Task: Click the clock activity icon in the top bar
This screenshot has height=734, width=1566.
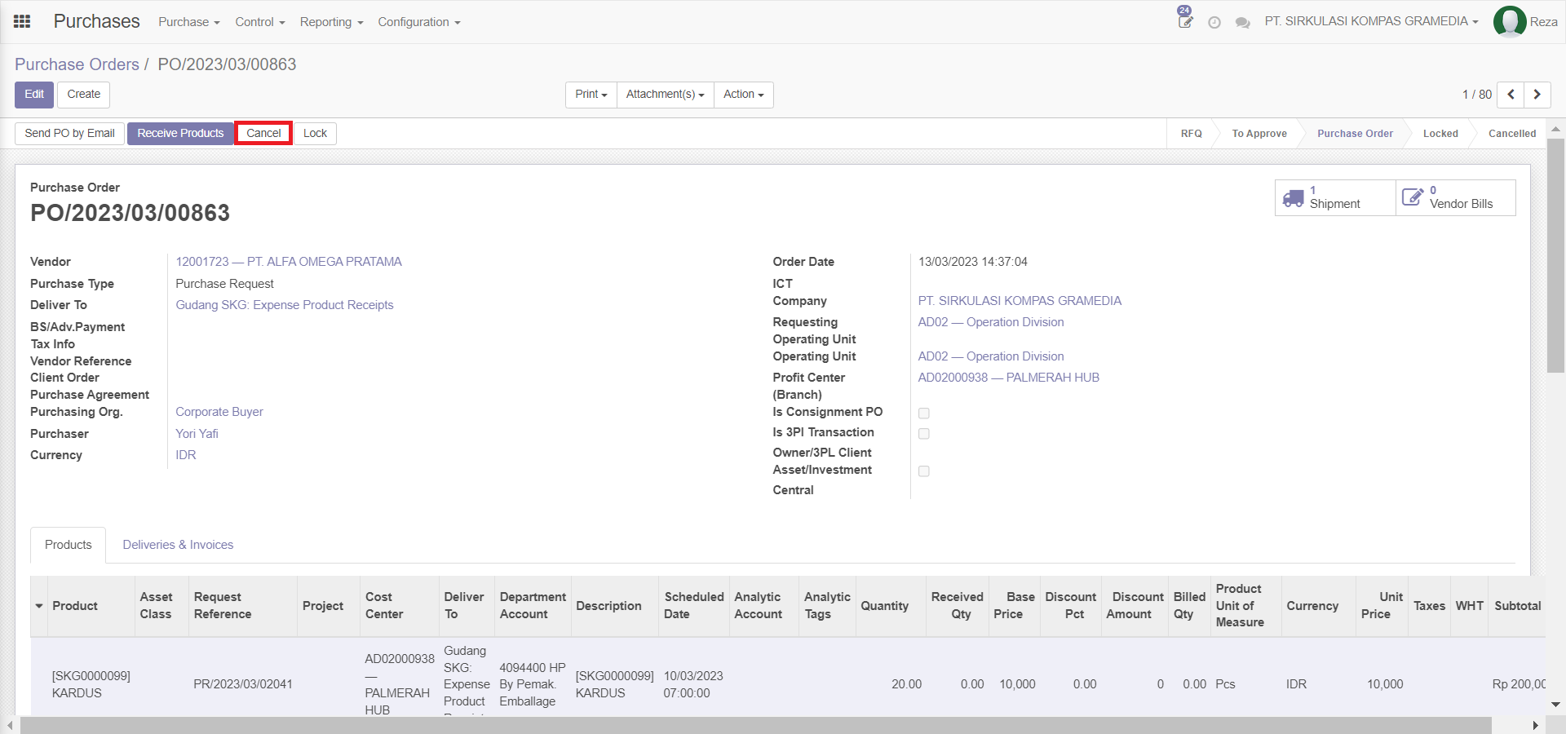Action: 1214,23
